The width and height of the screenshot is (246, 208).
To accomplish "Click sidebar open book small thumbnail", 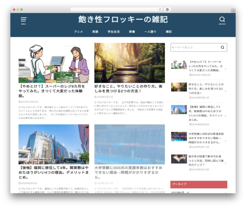I will [179, 159].
